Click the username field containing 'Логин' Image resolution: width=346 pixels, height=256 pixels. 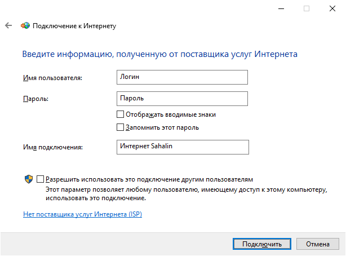click(180, 77)
